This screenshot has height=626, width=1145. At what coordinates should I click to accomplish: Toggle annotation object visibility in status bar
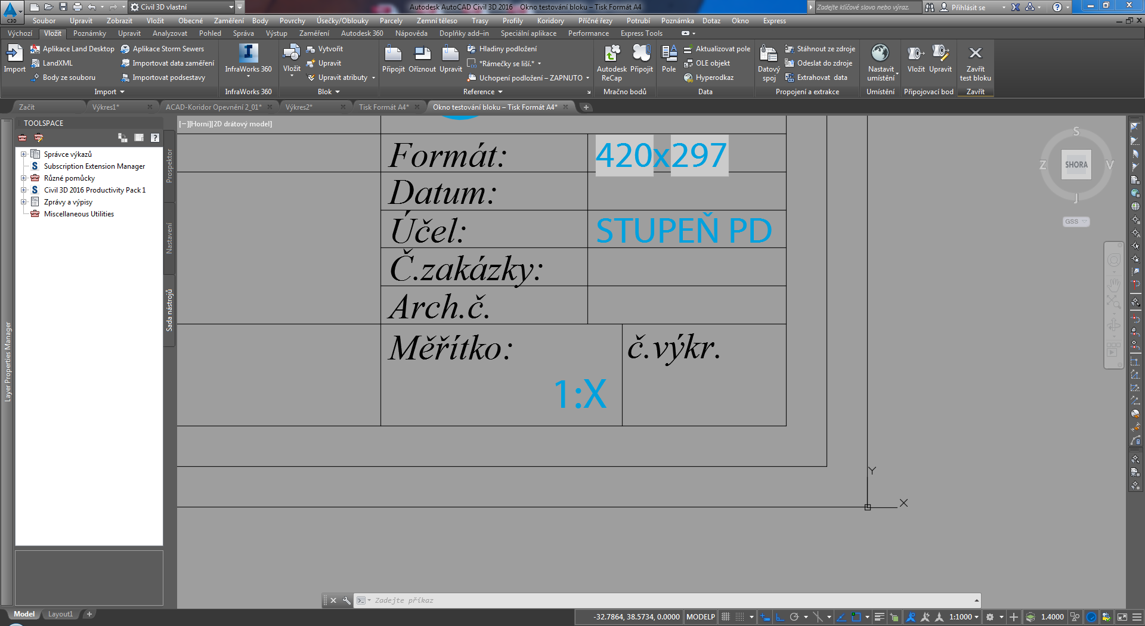coord(911,617)
